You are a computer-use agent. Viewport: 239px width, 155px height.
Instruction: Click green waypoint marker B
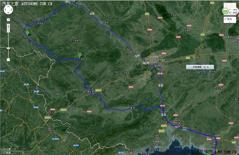tap(80, 55)
